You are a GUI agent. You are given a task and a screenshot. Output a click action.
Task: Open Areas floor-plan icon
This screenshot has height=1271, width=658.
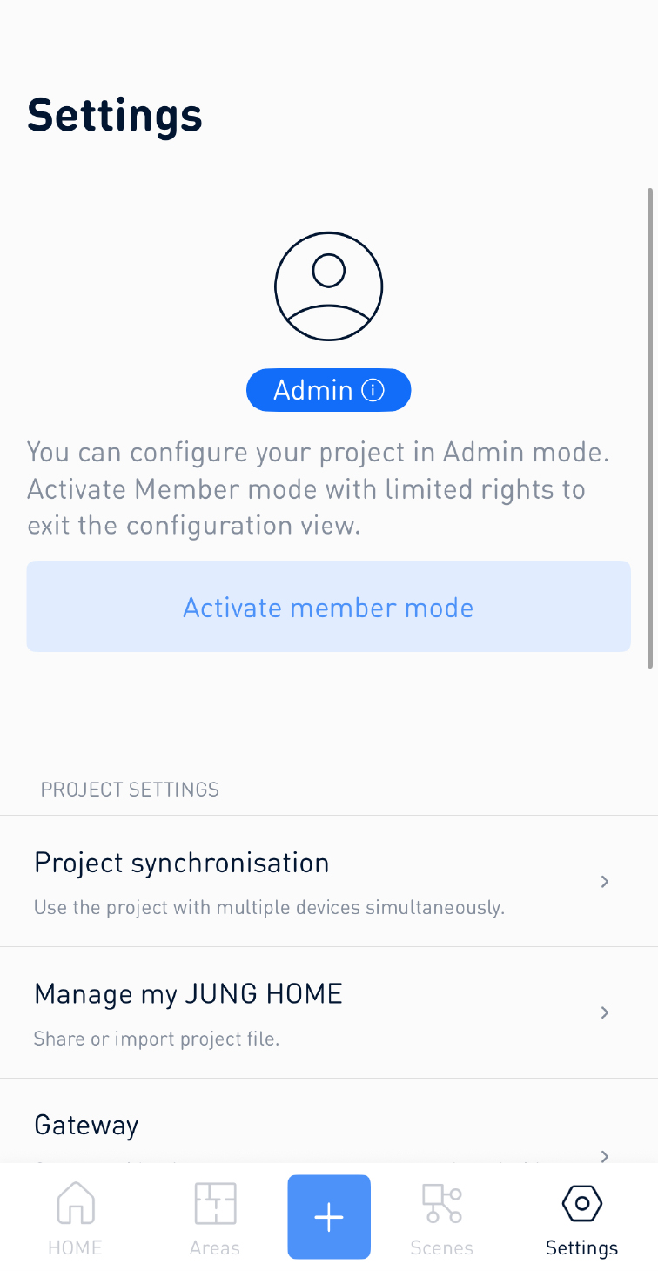(x=215, y=1203)
